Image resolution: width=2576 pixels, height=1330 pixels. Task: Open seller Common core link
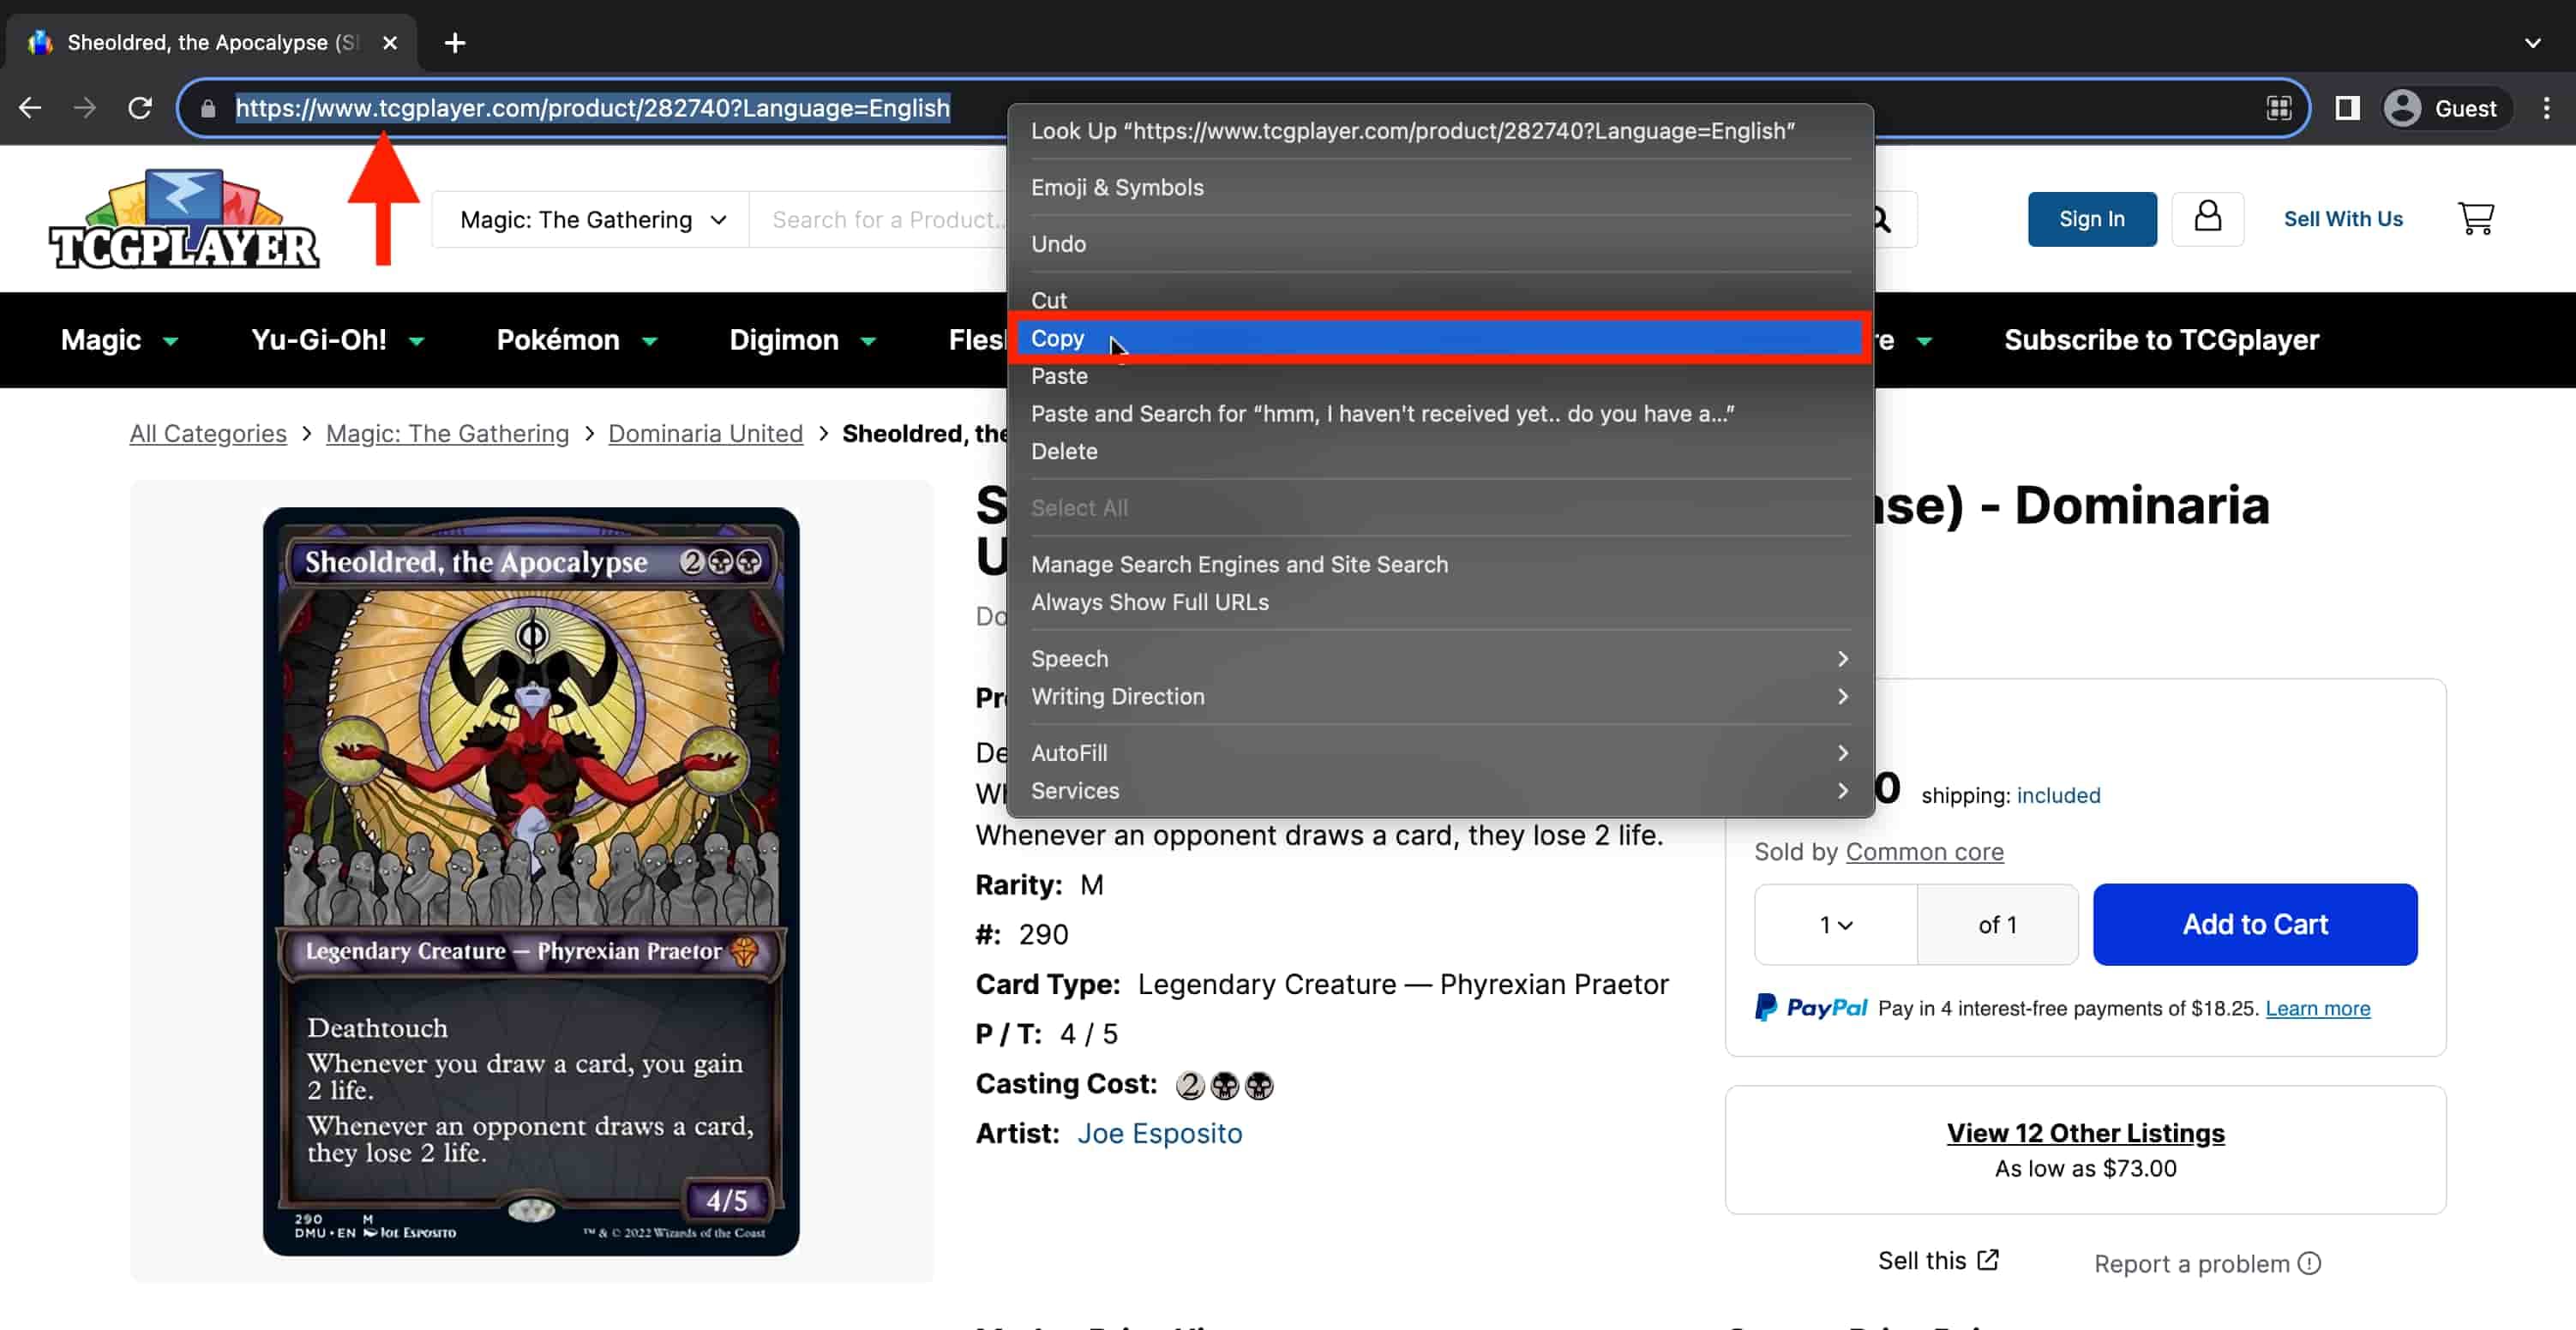[x=1924, y=852]
